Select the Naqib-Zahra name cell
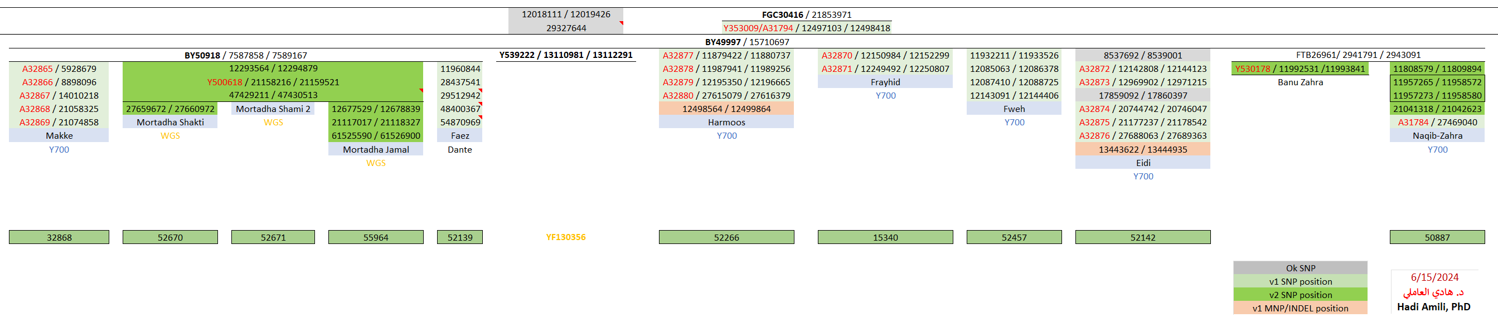 click(x=1437, y=135)
